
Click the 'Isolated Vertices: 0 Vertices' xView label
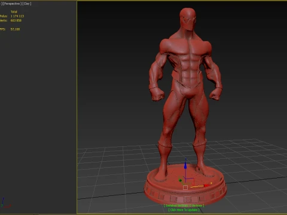pyautogui.click(x=184, y=205)
